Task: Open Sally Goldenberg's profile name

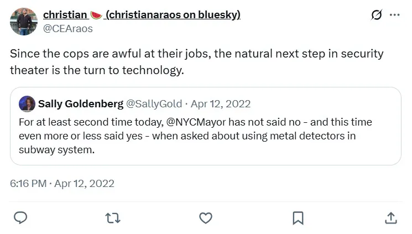Action: [80, 103]
